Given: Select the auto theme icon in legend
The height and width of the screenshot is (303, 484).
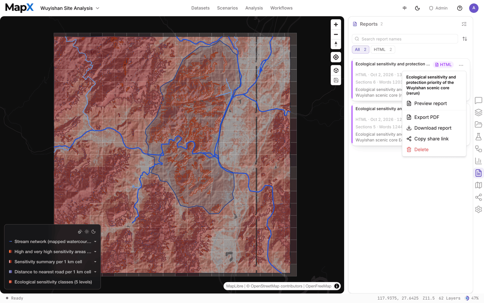Looking at the screenshot, I should (x=80, y=232).
